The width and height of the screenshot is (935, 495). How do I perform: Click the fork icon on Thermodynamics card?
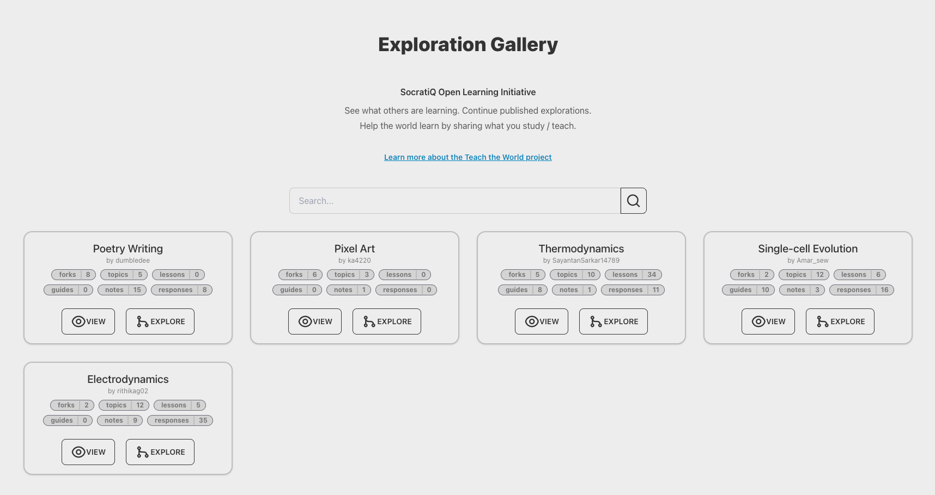[596, 321]
